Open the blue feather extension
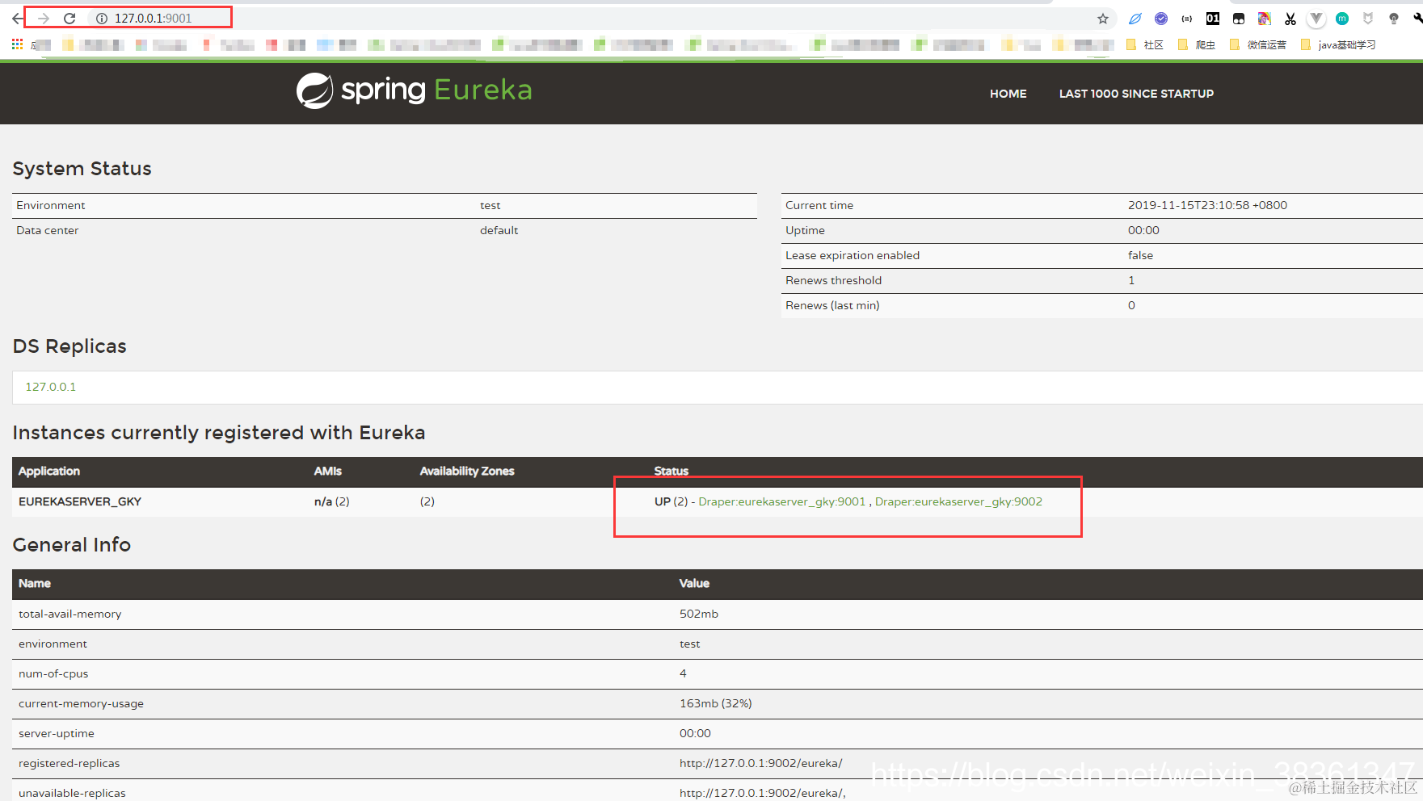 1135,19
